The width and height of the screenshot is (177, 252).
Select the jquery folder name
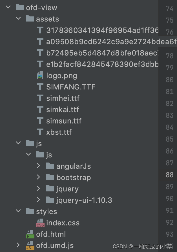67,189
